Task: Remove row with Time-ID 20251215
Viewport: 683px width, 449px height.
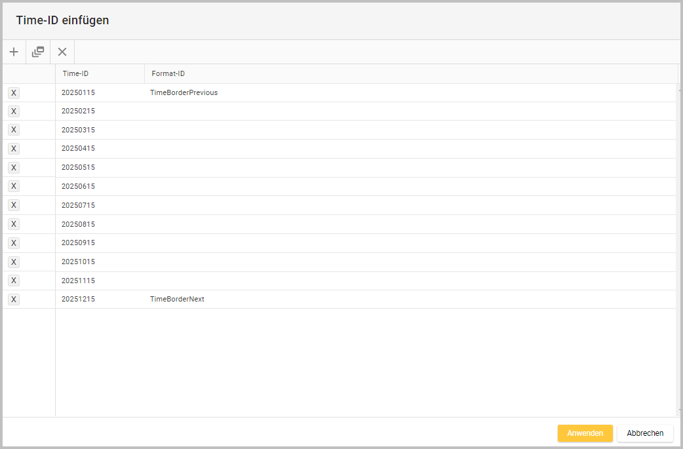Action: (x=14, y=300)
